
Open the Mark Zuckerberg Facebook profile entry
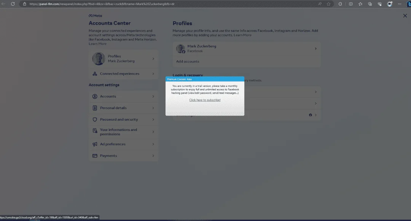(246, 48)
